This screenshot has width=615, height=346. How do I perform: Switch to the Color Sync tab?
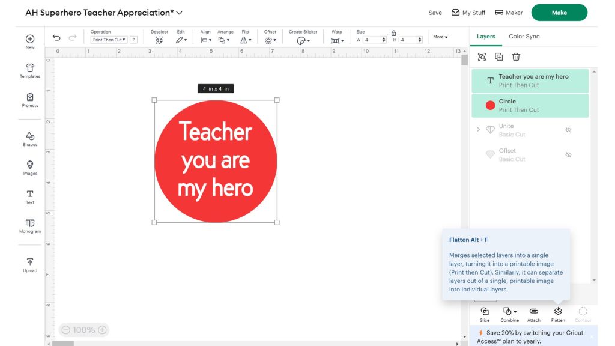tap(524, 37)
